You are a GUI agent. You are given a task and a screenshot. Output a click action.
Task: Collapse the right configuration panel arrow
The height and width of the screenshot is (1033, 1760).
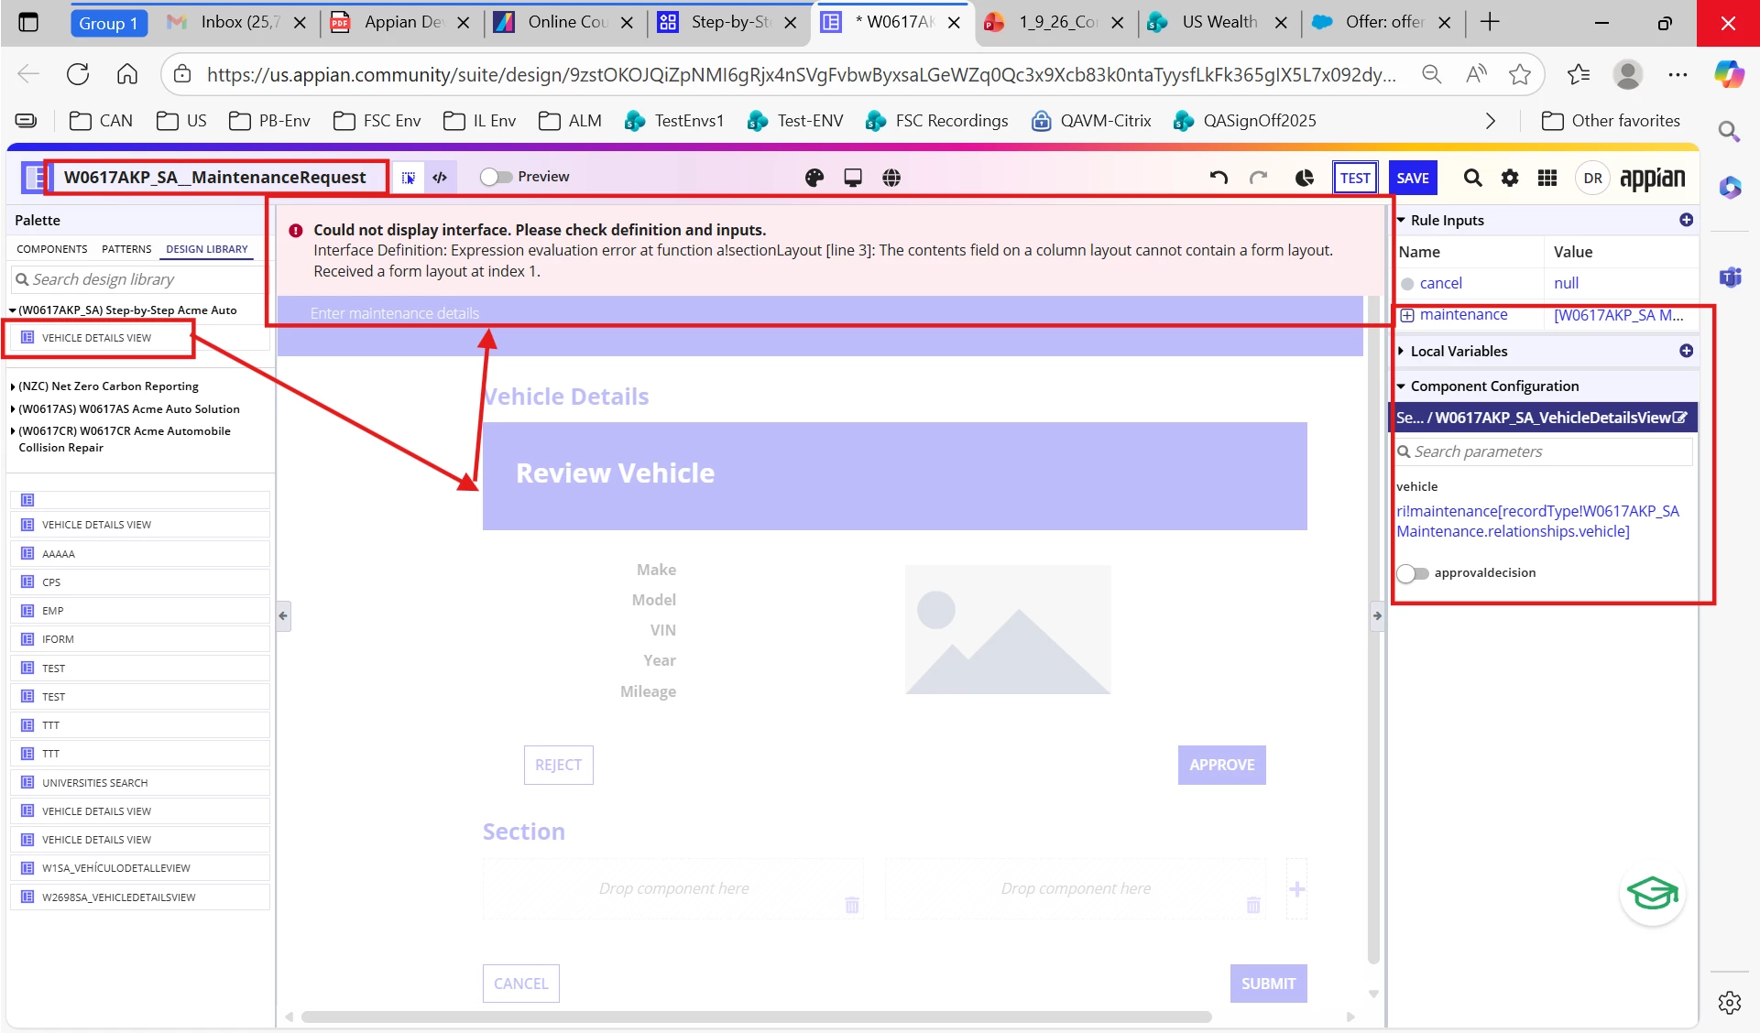(x=1377, y=615)
